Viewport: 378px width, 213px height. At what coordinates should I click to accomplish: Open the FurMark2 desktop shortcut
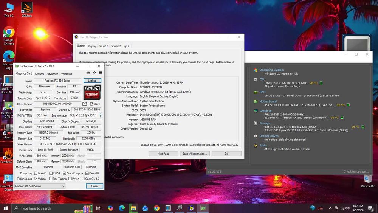pyautogui.click(x=7, y=155)
